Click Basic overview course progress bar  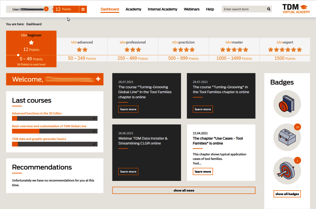pyautogui.click(x=55, y=131)
